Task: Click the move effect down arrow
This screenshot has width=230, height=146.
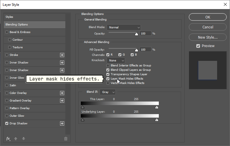Action: (23, 139)
